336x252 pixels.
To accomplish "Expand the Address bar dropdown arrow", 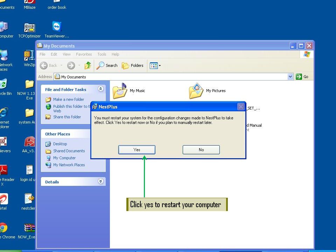I will point(290,77).
